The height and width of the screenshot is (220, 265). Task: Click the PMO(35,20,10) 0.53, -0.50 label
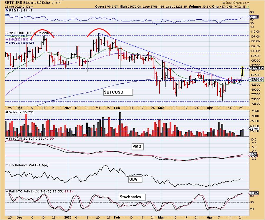[32, 138]
